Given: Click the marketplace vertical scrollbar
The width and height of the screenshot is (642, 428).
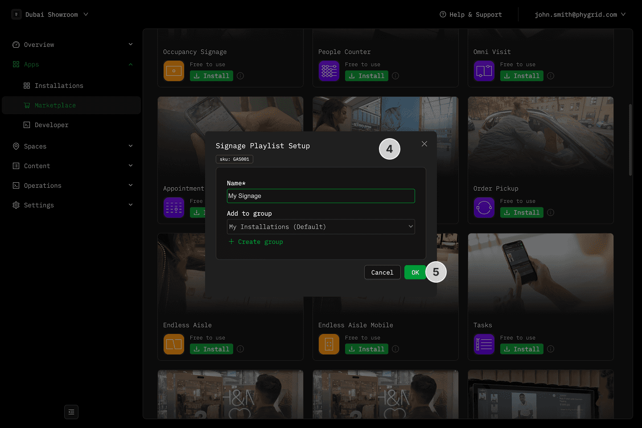Looking at the screenshot, I should [x=630, y=140].
